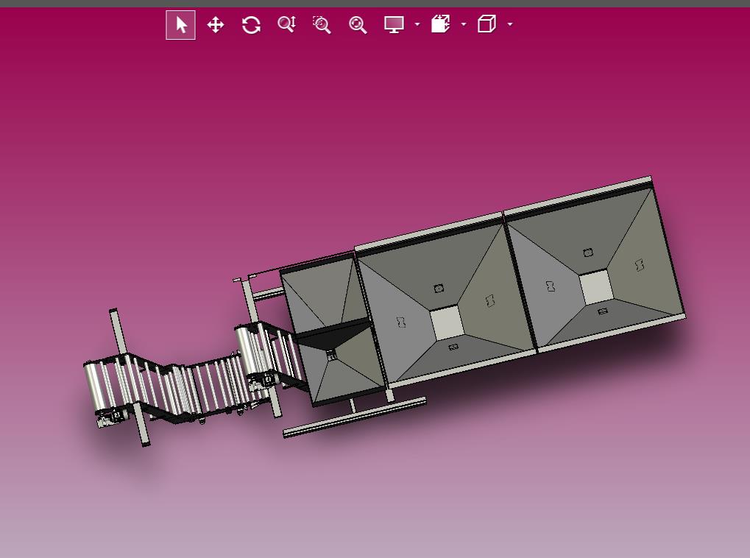
Task: Activate the rotate view tool
Action: (x=251, y=24)
